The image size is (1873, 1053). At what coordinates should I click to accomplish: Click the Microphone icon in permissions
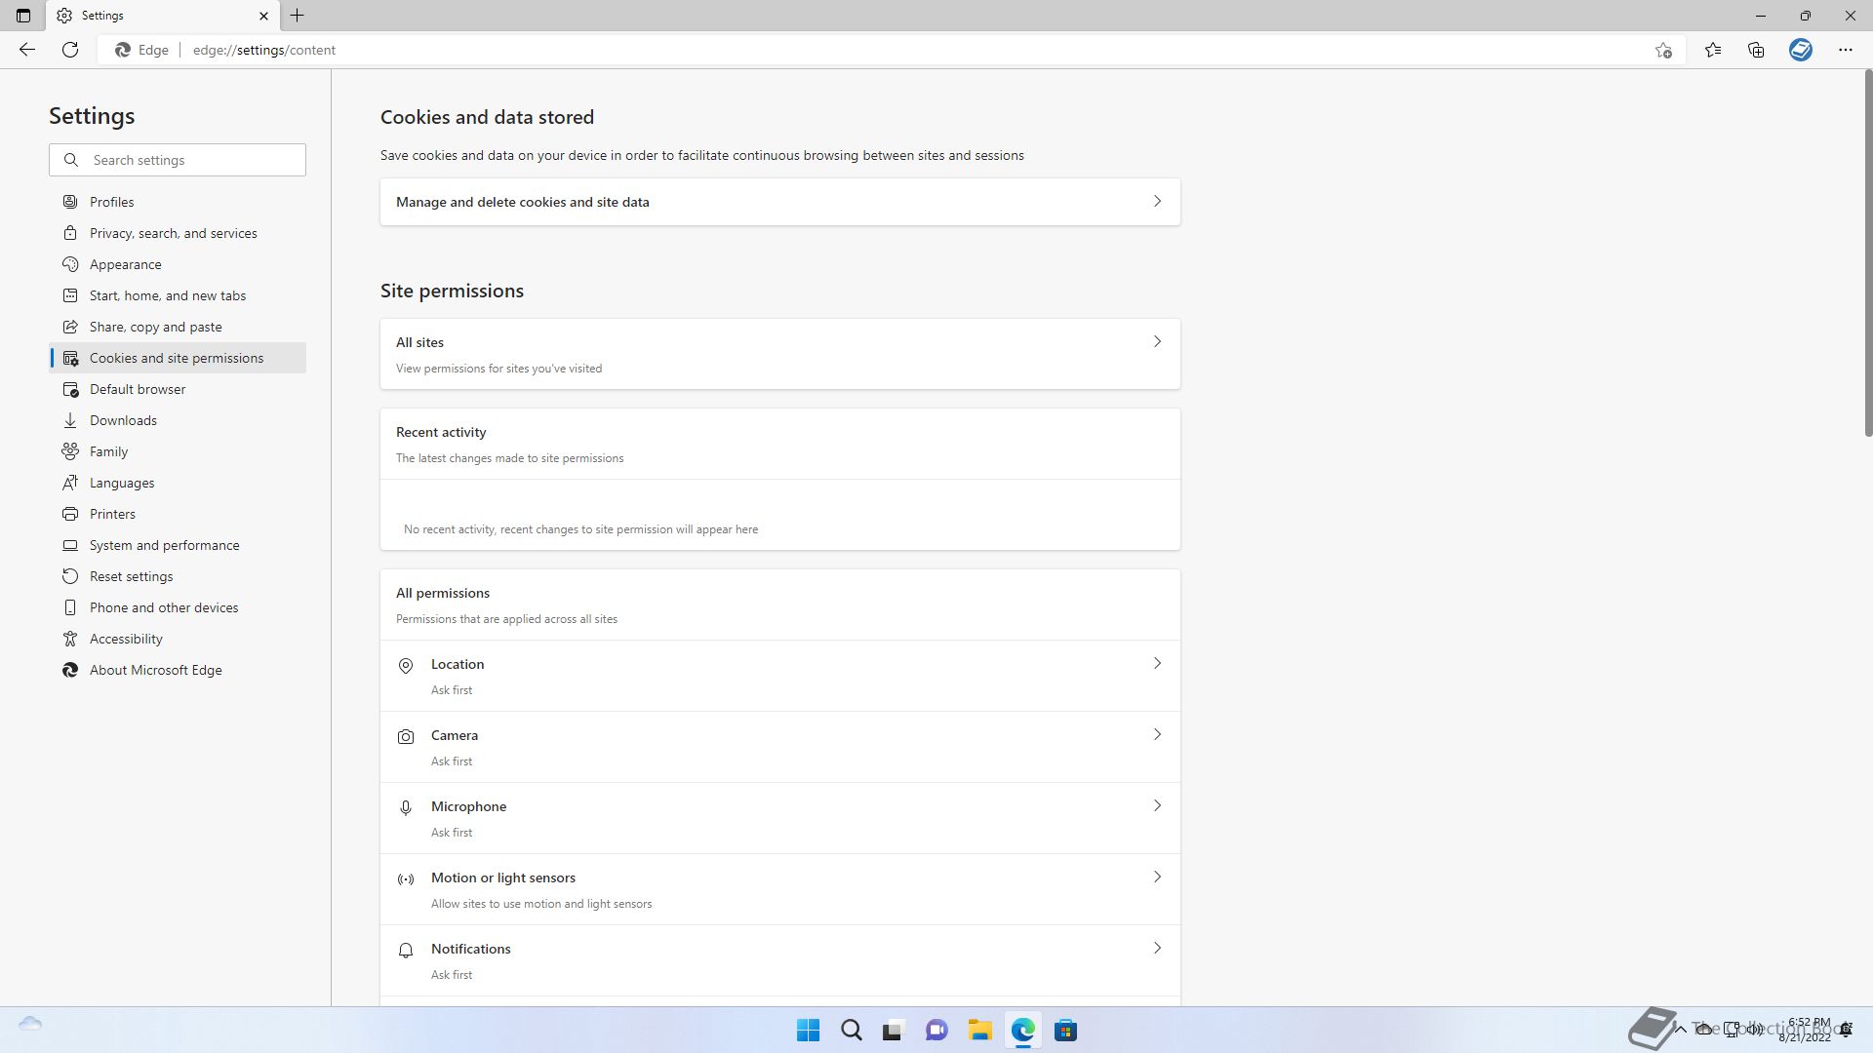click(406, 808)
